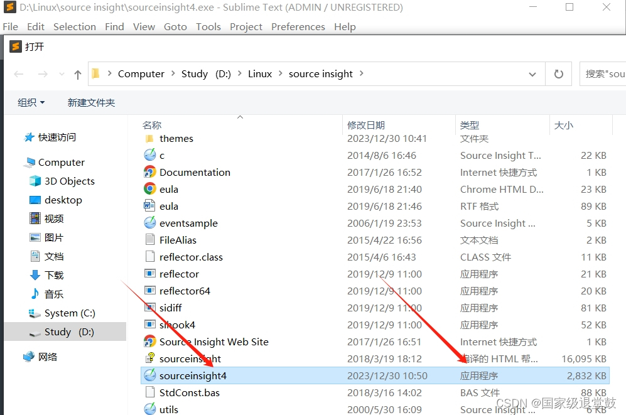The image size is (626, 415).
Task: Click the date 2023/12/30 10:50 cell
Action: pyautogui.click(x=387, y=376)
